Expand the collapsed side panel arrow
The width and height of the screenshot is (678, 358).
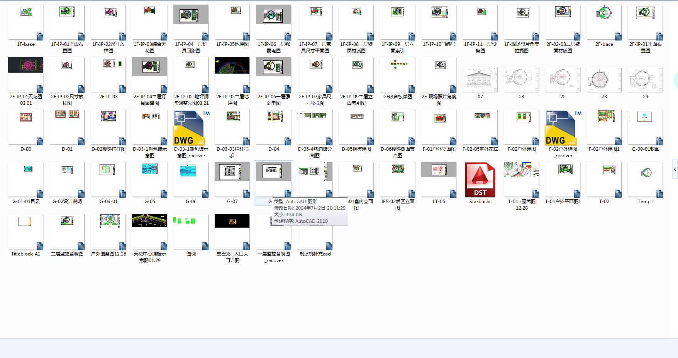(x=675, y=169)
